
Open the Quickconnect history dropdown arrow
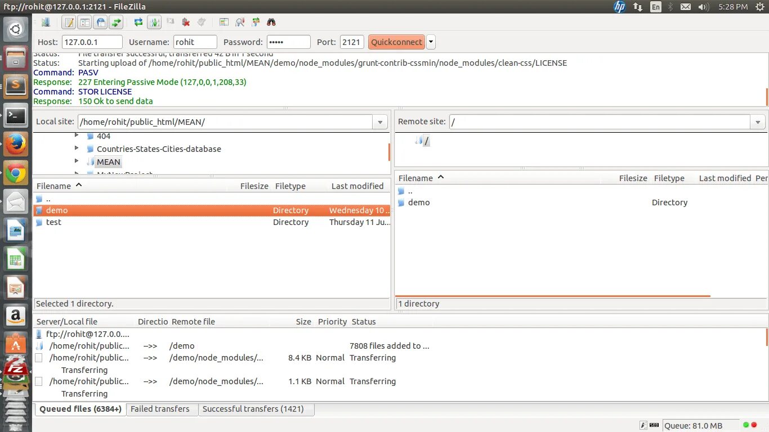click(x=431, y=42)
